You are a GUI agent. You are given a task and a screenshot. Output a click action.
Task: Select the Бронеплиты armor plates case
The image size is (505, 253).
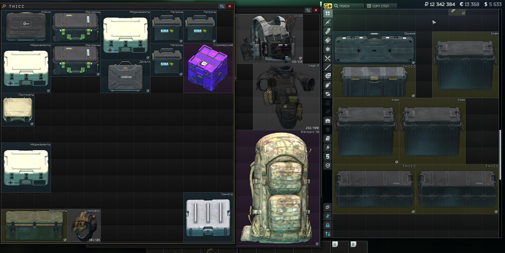point(34,225)
